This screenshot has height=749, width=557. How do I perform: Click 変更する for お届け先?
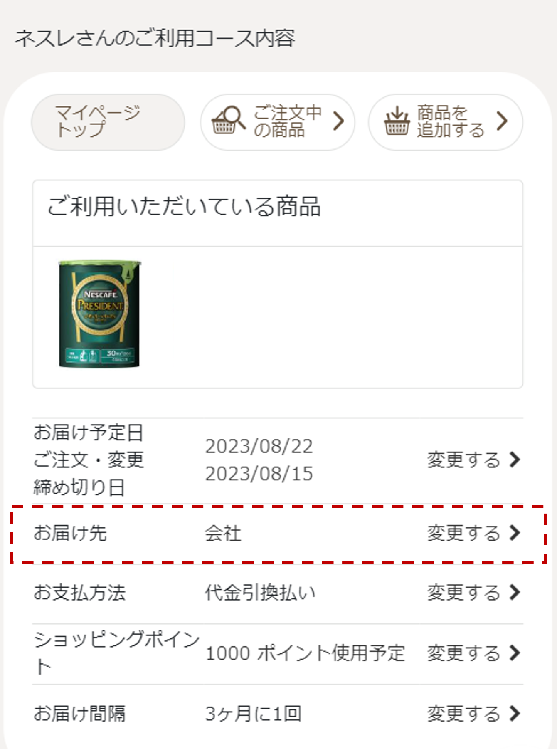[463, 533]
